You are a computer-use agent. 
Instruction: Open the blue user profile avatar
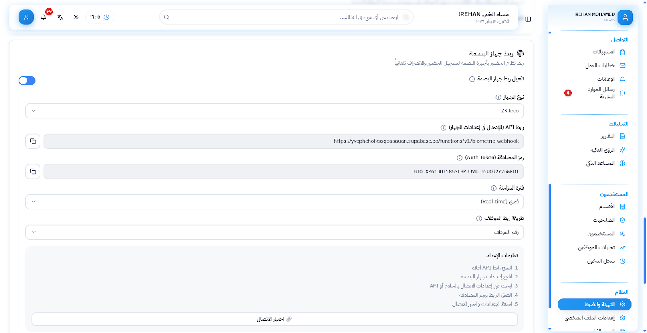pos(26,17)
